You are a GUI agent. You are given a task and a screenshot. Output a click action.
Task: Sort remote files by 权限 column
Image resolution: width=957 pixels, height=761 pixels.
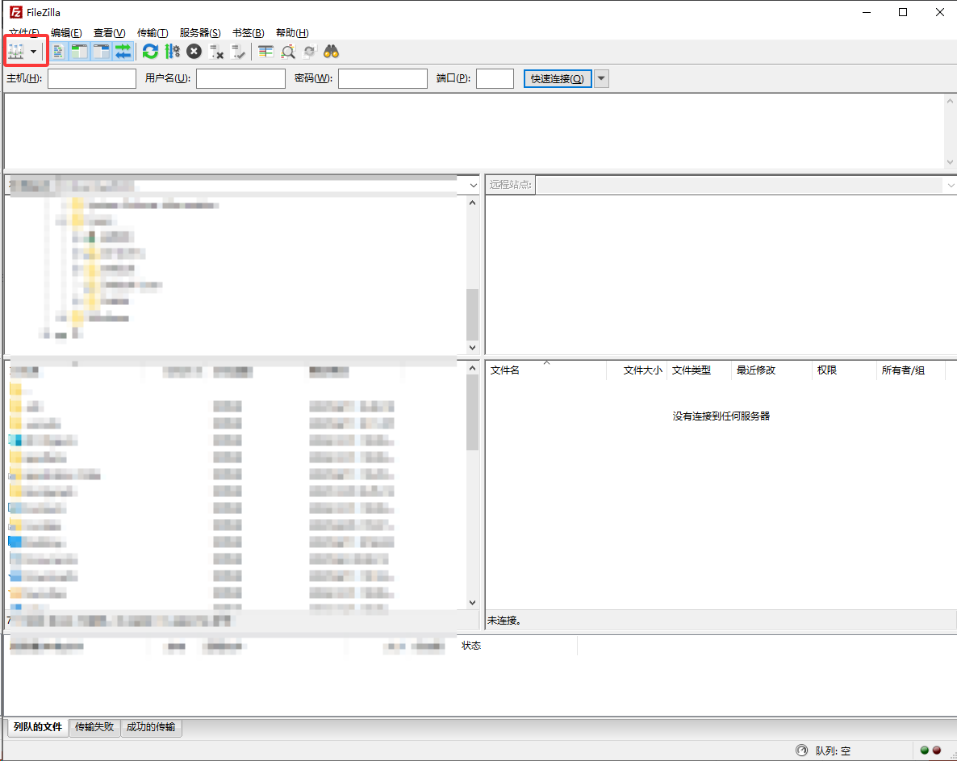845,370
